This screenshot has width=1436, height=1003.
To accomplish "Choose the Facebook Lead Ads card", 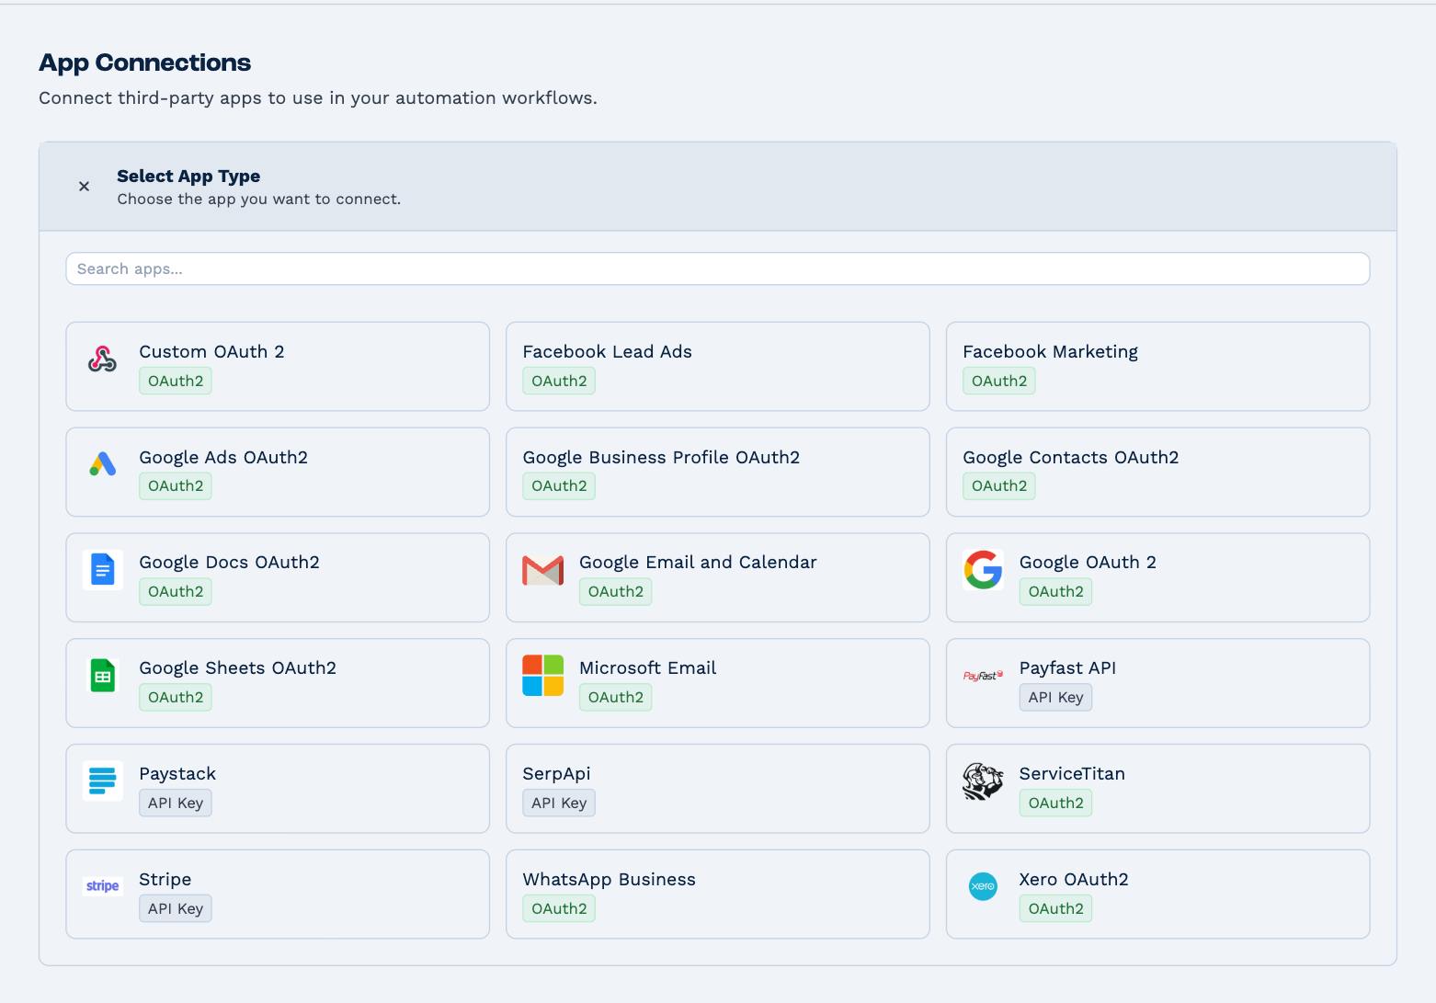I will pos(718,367).
